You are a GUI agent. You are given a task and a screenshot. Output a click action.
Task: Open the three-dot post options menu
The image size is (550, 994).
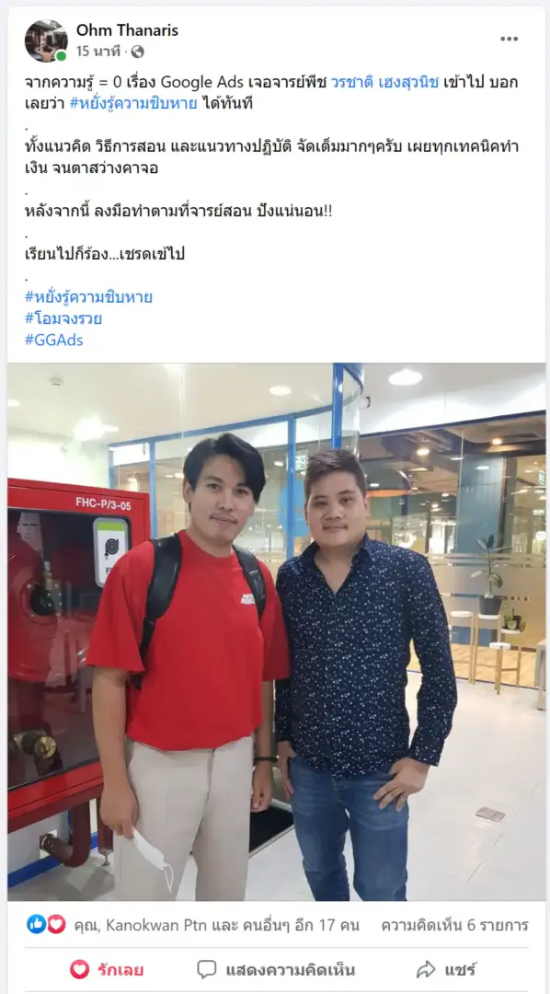pyautogui.click(x=509, y=39)
